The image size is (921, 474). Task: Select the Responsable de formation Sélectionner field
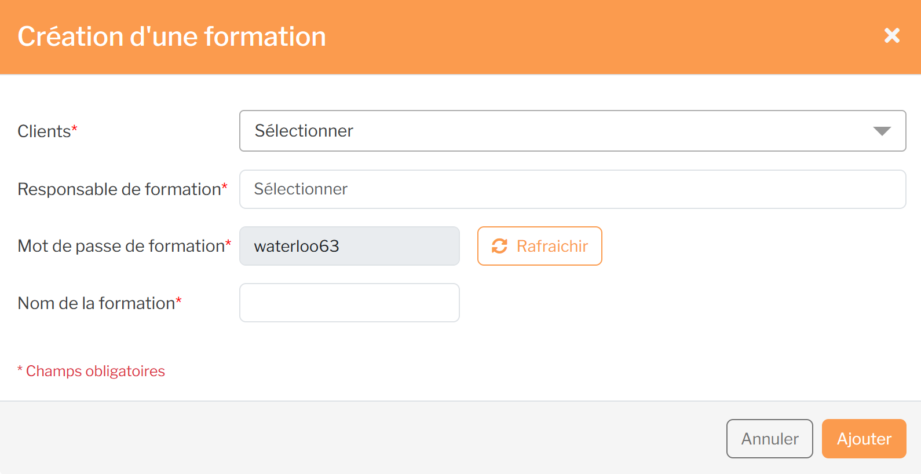(x=572, y=189)
